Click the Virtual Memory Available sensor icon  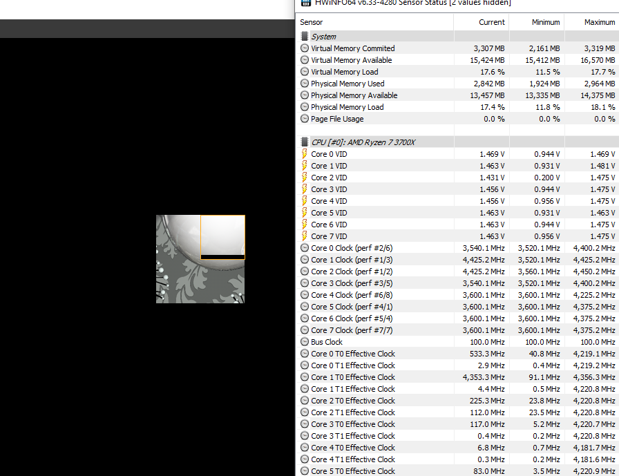(x=305, y=60)
